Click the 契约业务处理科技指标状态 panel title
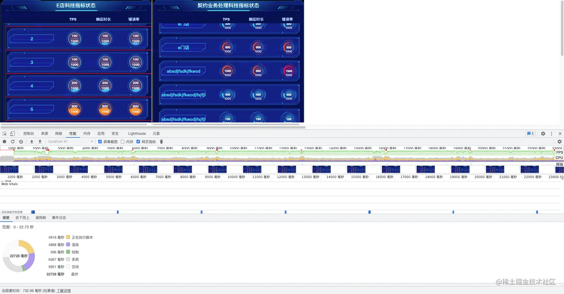This screenshot has width=564, height=294. (228, 6)
